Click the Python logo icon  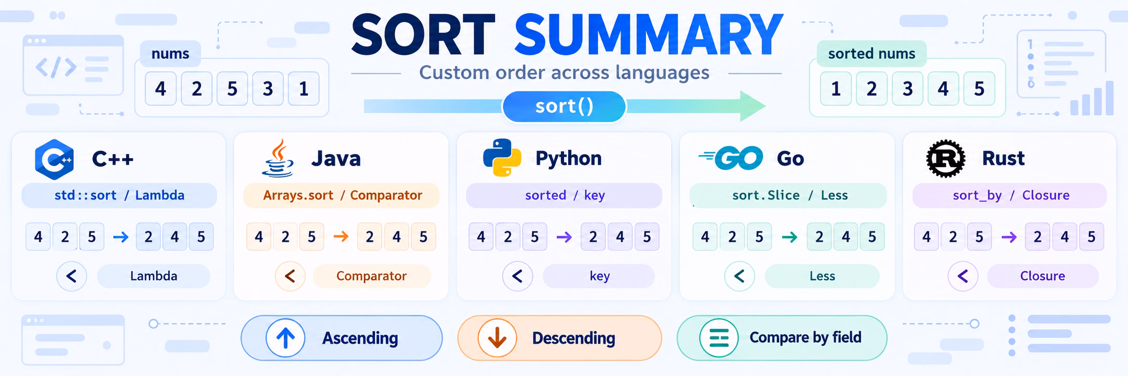[502, 158]
